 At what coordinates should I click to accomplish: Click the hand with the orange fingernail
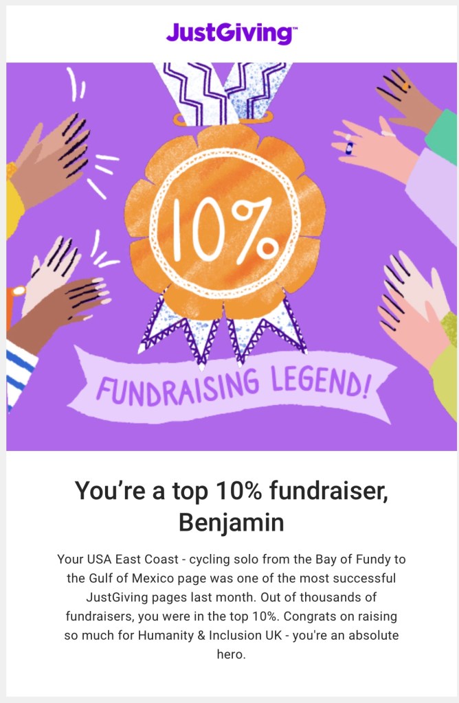click(x=405, y=96)
